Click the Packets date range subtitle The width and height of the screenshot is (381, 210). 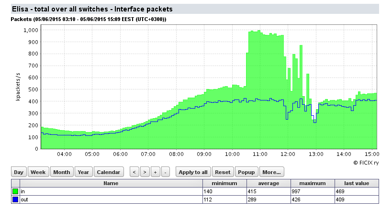coord(89,19)
